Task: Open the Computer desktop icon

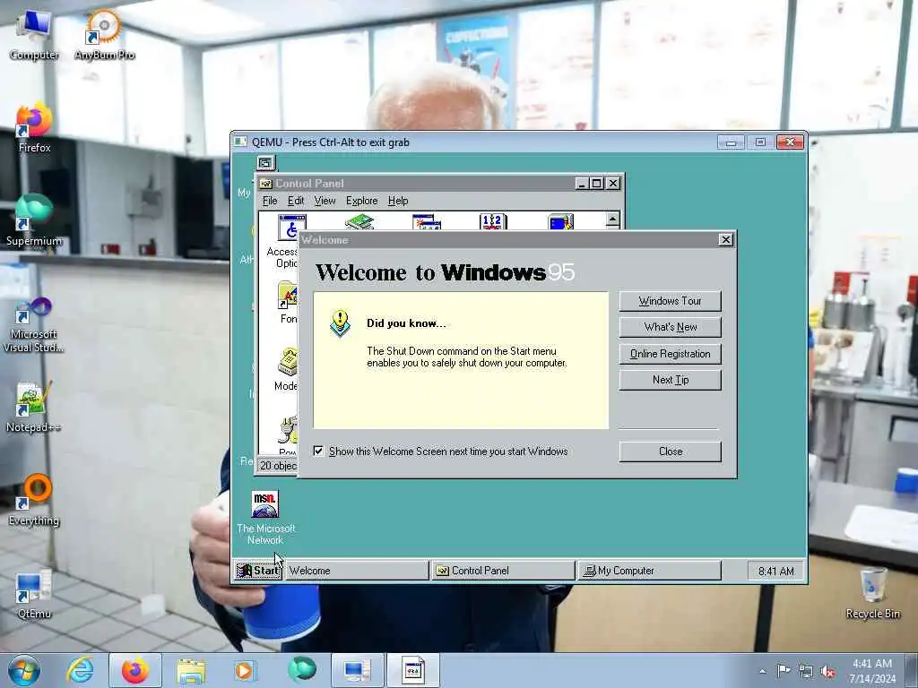Action: [33, 34]
